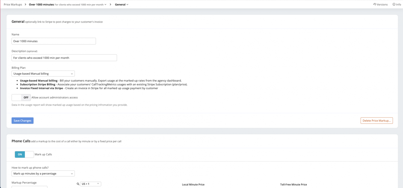Open the Billing Plan dropdown
403x188 pixels.
[x=43, y=74]
